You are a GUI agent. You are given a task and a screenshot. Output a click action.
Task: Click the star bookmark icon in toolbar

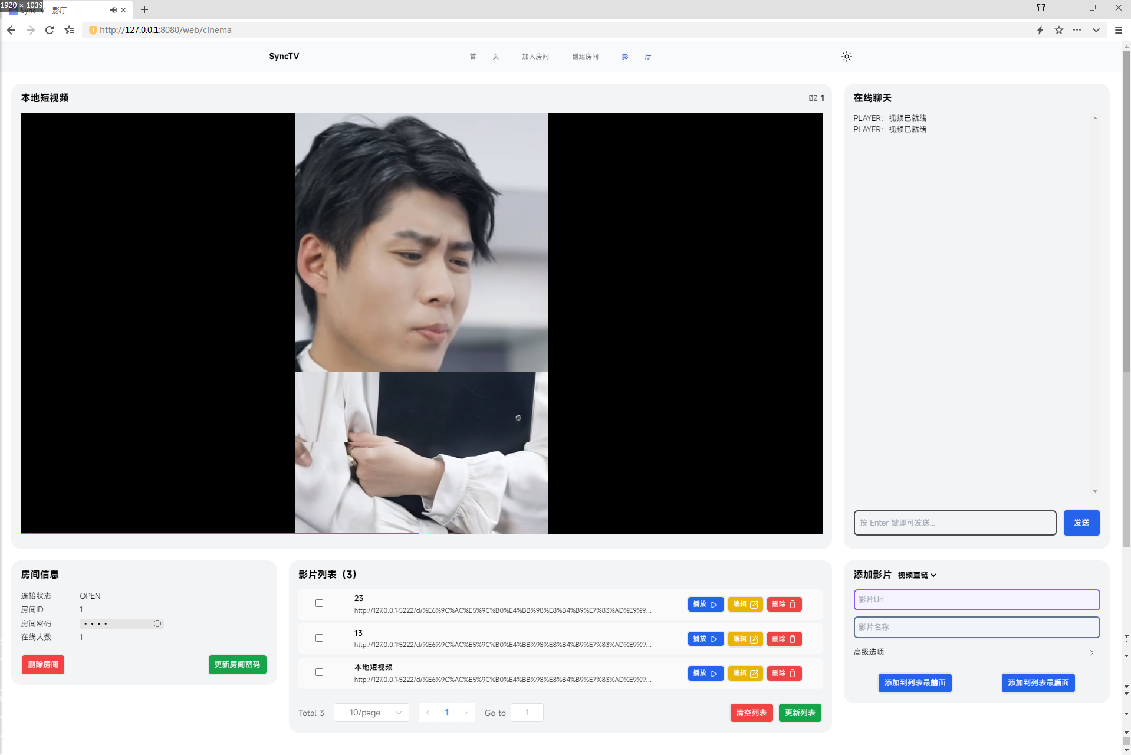point(1058,30)
